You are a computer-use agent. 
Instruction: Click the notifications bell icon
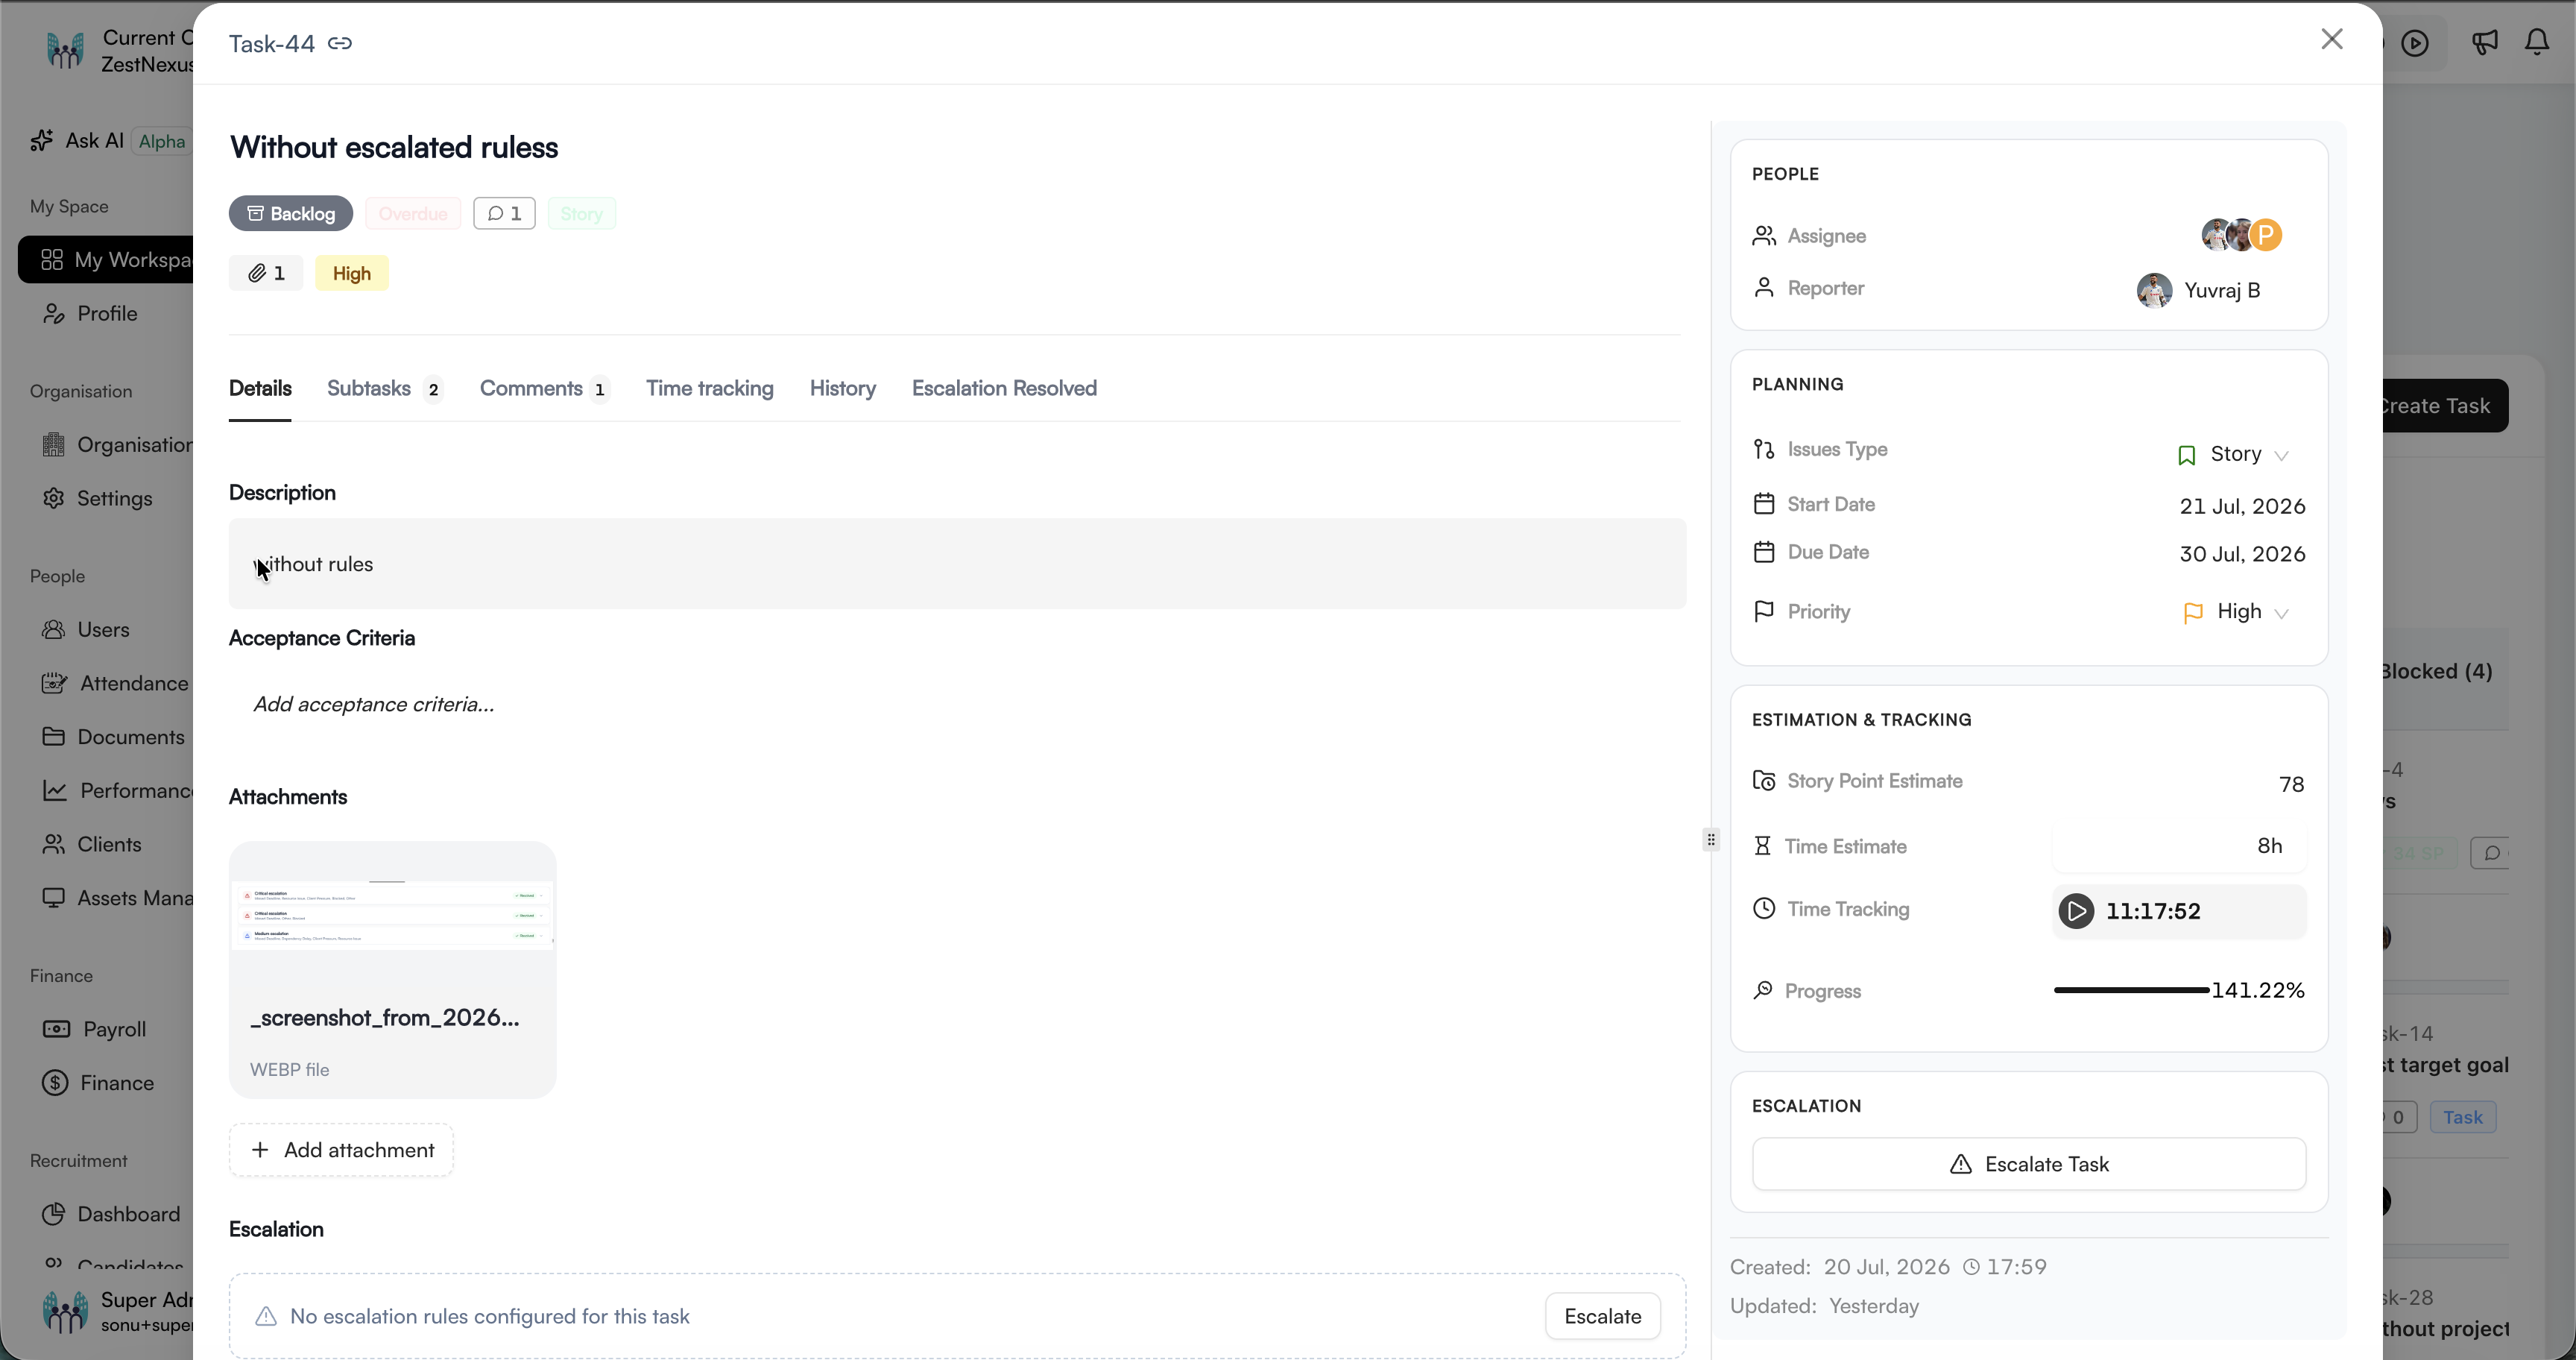[2537, 42]
